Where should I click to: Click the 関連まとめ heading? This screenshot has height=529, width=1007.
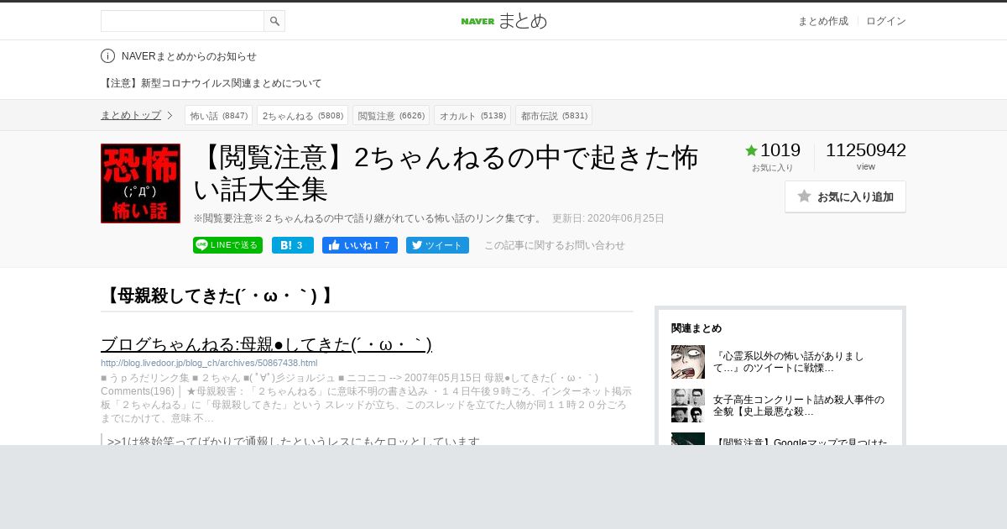click(x=697, y=328)
